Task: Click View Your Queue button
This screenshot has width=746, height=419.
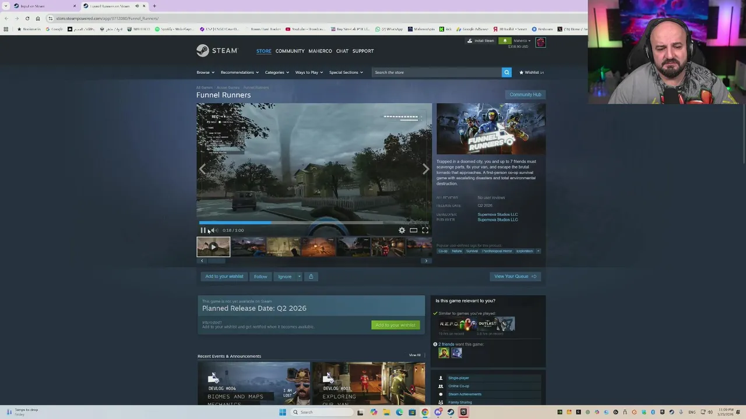Action: tap(515, 276)
